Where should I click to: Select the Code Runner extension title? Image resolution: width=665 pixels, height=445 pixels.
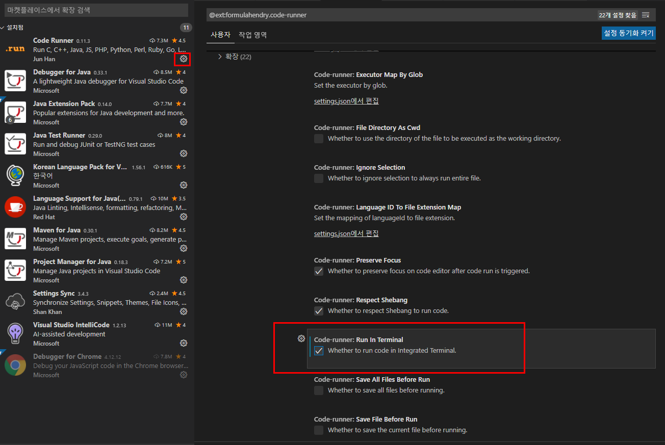[54, 40]
